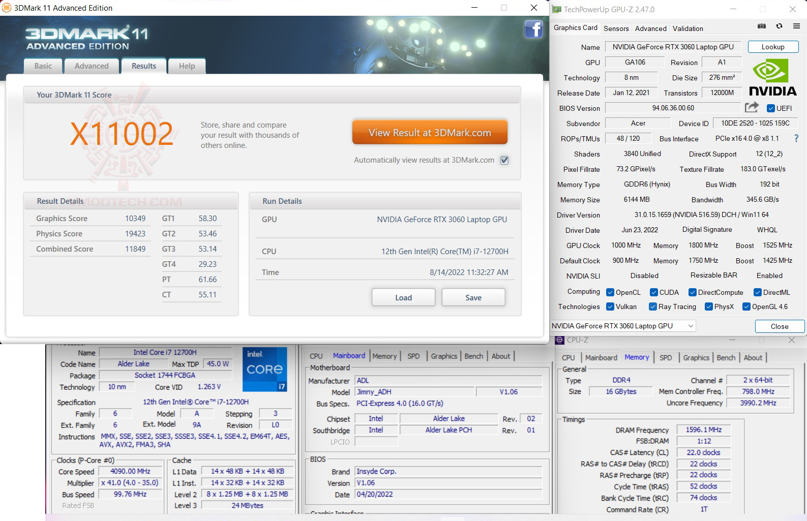Click the Lookup button in GPU-Z

pos(773,47)
